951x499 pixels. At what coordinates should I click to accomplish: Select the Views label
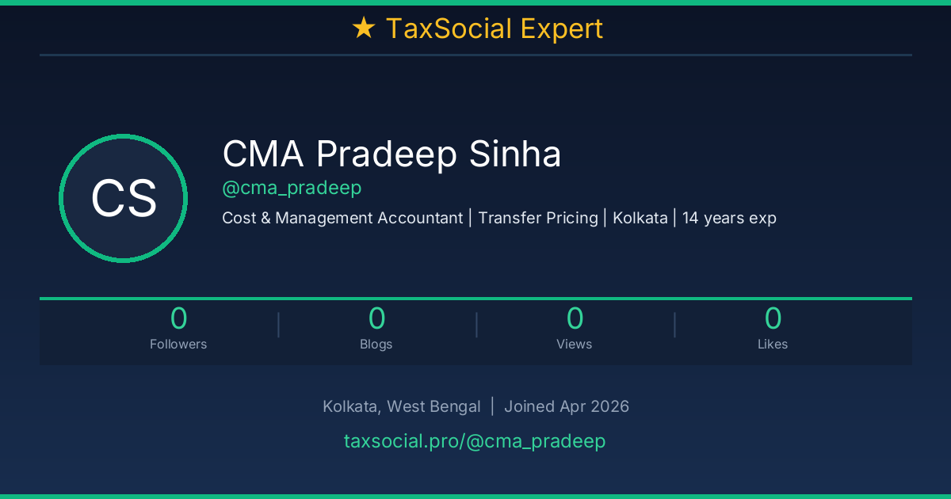[x=575, y=344]
